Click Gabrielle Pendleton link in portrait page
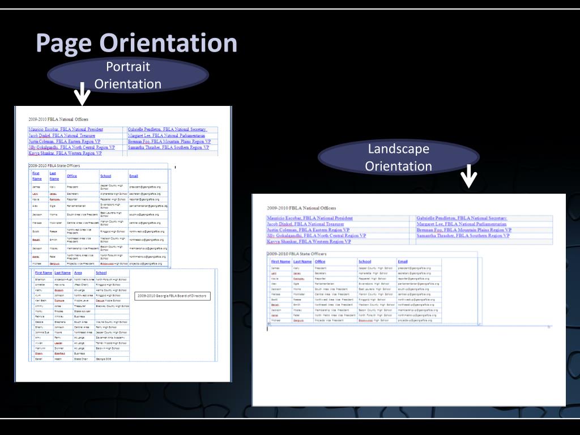The image size is (580, 435). pos(167,130)
